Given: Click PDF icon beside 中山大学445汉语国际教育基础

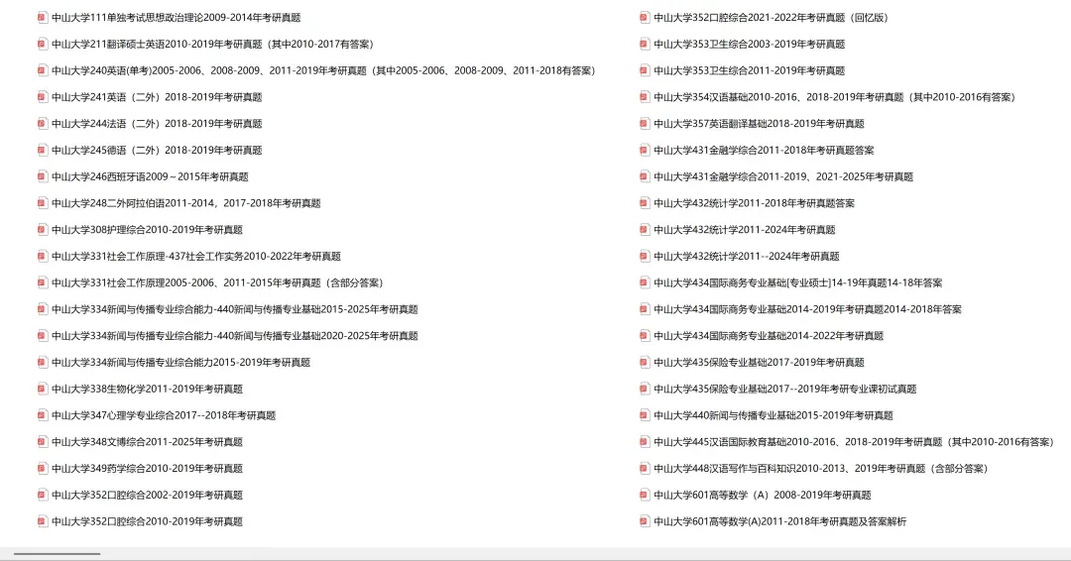Looking at the screenshot, I should point(645,442).
